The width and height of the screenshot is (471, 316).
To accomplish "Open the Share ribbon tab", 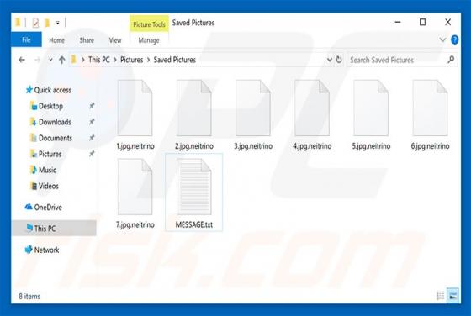I will 87,40.
